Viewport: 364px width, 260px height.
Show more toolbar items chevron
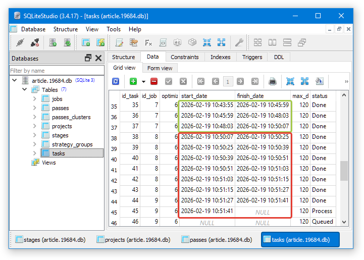[346, 81]
